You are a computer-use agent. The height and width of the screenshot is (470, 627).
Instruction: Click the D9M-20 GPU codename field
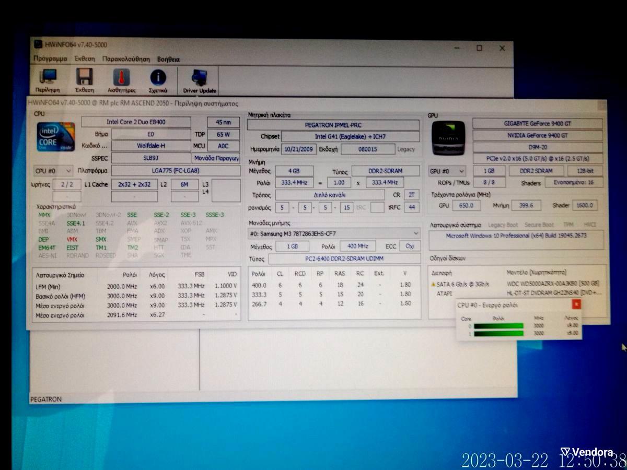coord(538,147)
